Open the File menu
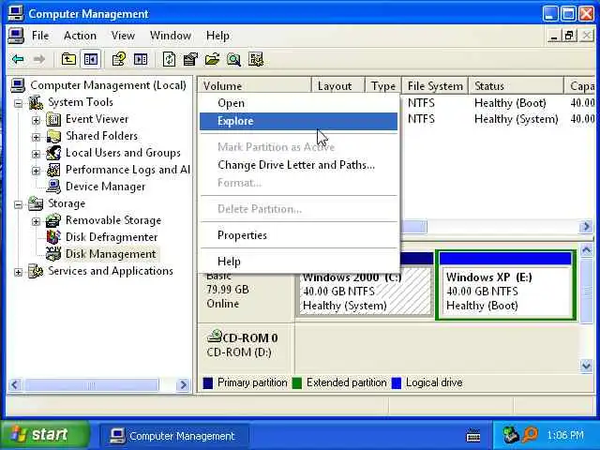 40,36
